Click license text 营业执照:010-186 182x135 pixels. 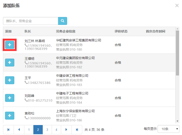[69, 120]
